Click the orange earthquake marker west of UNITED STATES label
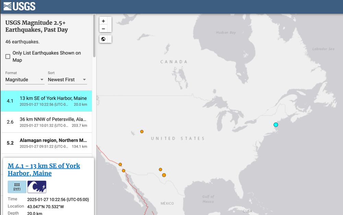Viewport: 343px width, 215px height. [142, 132]
